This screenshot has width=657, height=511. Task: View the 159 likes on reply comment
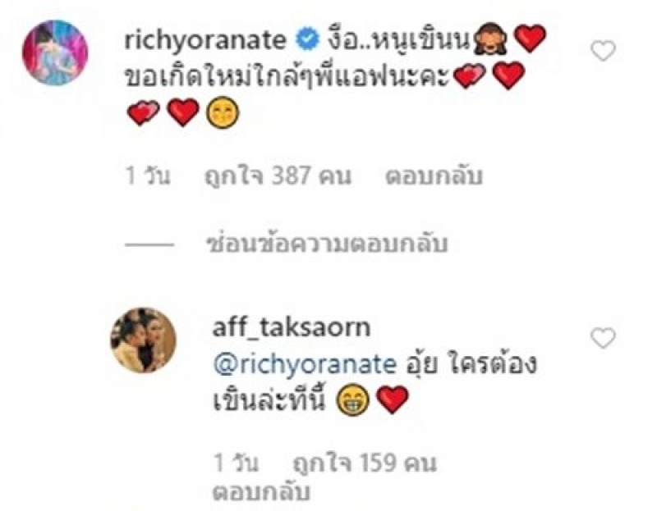(x=365, y=463)
